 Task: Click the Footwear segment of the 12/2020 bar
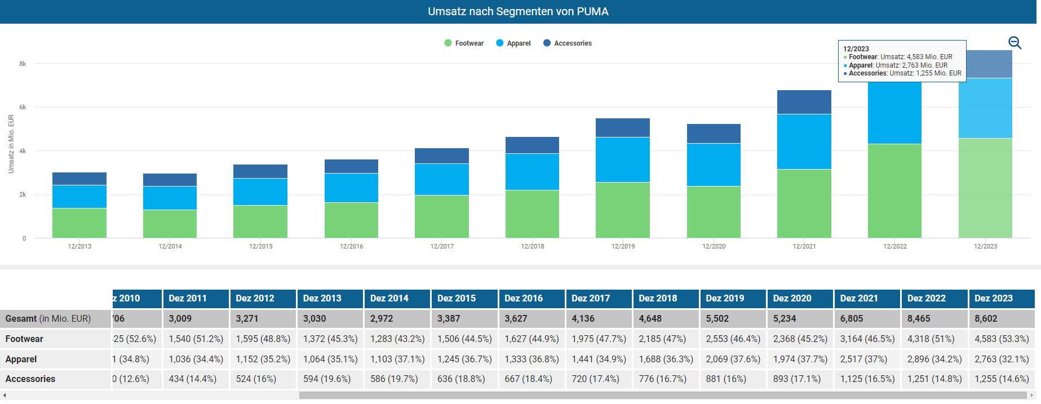tap(714, 212)
